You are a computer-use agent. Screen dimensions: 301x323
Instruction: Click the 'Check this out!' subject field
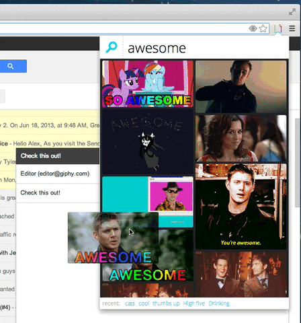(x=58, y=193)
